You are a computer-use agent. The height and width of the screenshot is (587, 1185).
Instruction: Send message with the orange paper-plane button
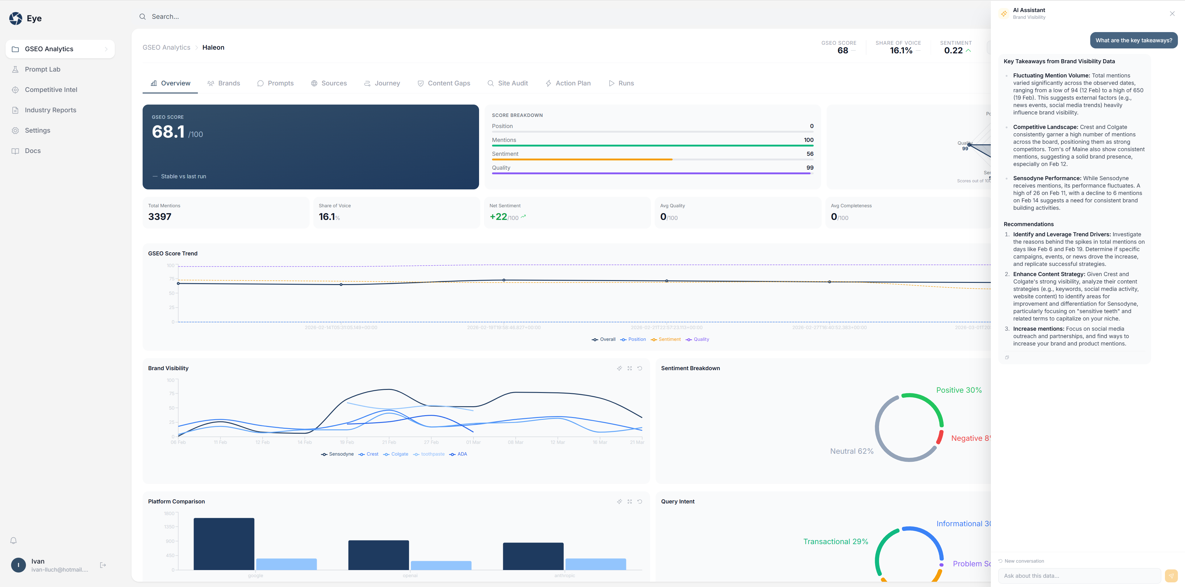(x=1171, y=576)
